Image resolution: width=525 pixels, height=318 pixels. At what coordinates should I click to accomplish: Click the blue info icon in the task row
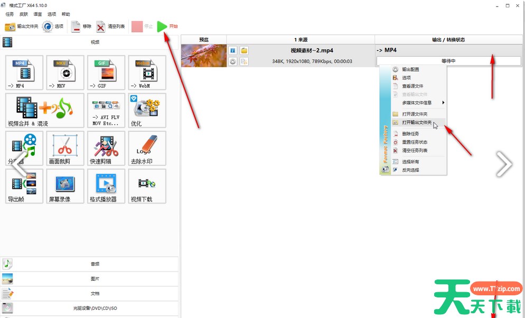click(233, 51)
